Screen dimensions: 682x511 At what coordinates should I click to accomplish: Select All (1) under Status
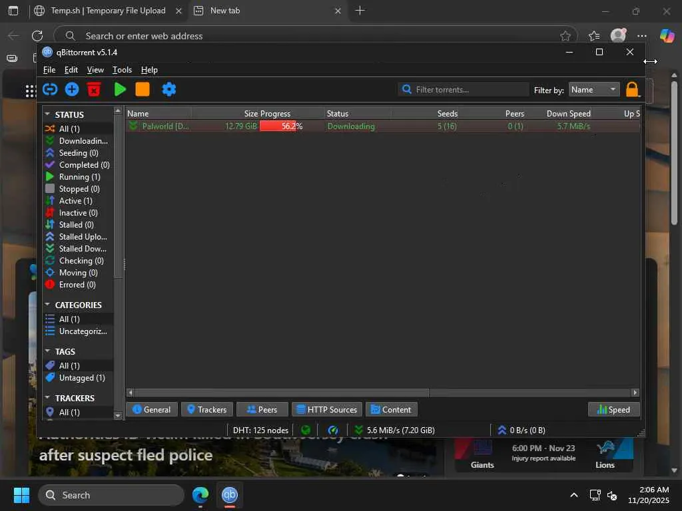(x=78, y=128)
